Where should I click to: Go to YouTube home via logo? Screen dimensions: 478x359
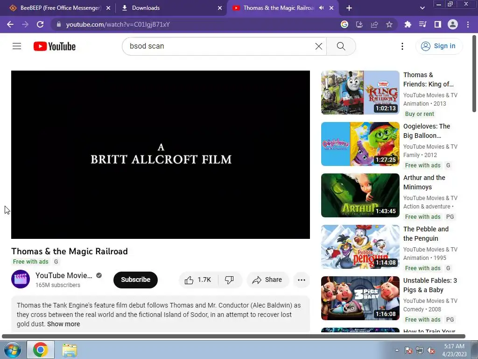[55, 46]
